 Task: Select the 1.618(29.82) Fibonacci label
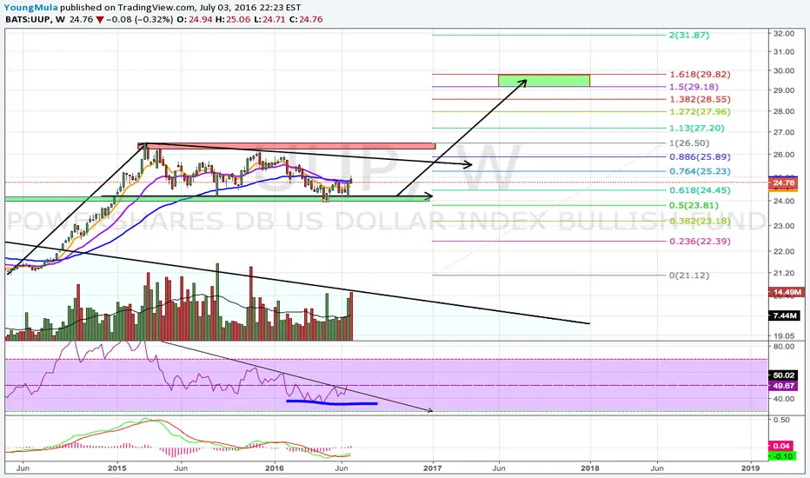(x=700, y=75)
